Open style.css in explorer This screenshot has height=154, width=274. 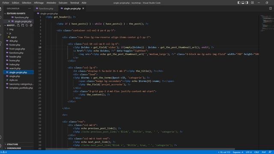13,80
